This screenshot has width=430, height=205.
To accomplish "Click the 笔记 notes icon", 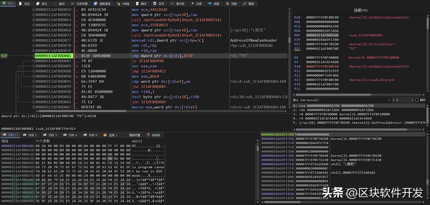I will click(x=38, y=3).
